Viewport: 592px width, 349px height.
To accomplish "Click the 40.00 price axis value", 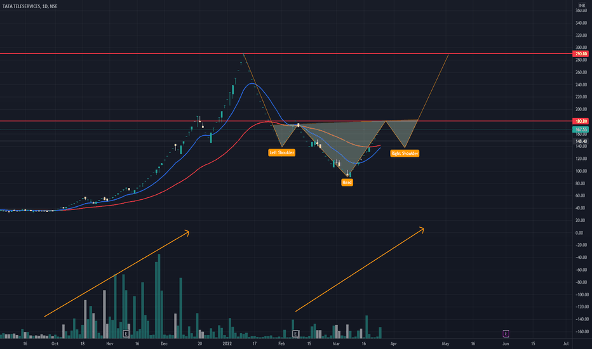I will [581, 208].
